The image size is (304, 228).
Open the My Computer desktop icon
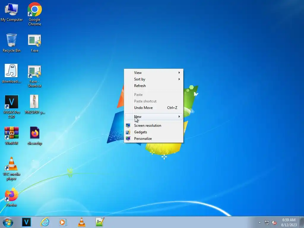[x=12, y=12]
